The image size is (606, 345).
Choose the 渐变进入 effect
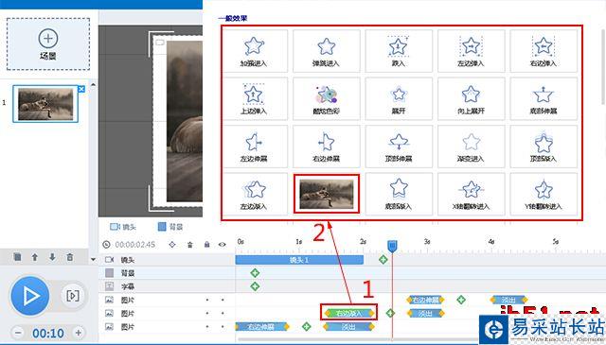pos(471,147)
